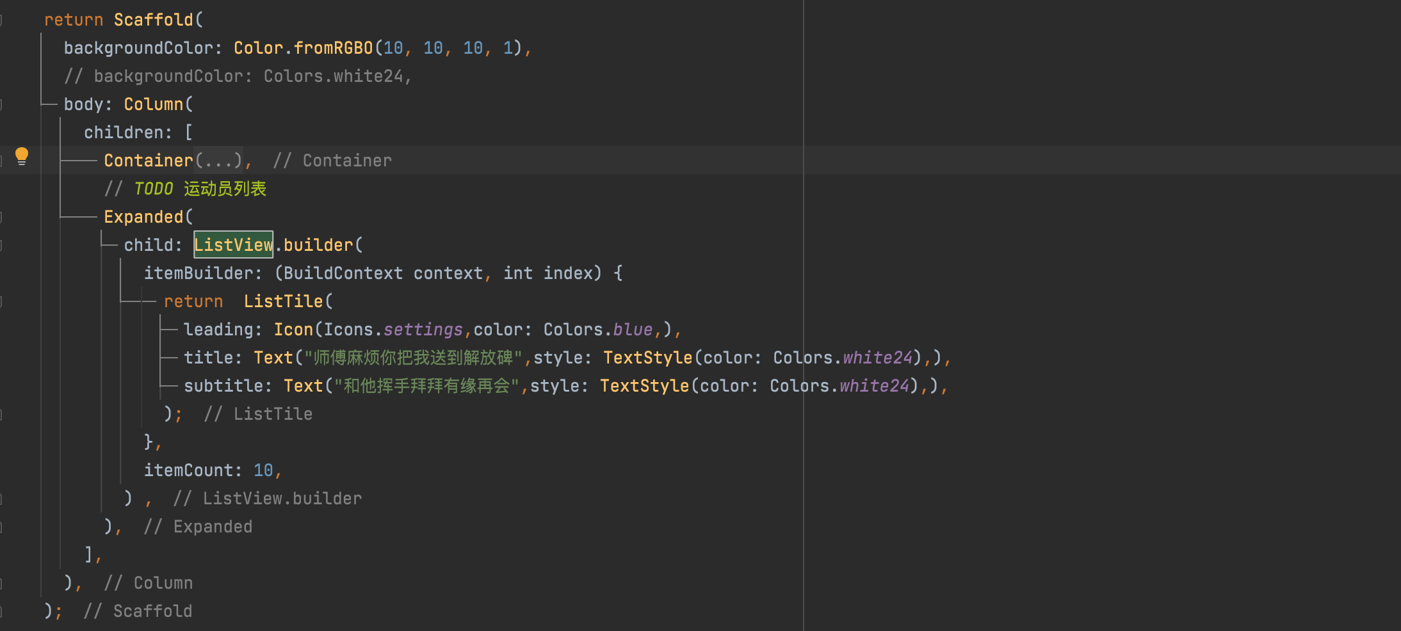Click 'white24' on the title line

click(878, 357)
